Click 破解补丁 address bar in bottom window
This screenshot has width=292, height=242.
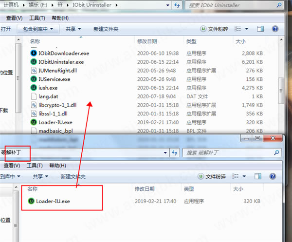pos(84,153)
